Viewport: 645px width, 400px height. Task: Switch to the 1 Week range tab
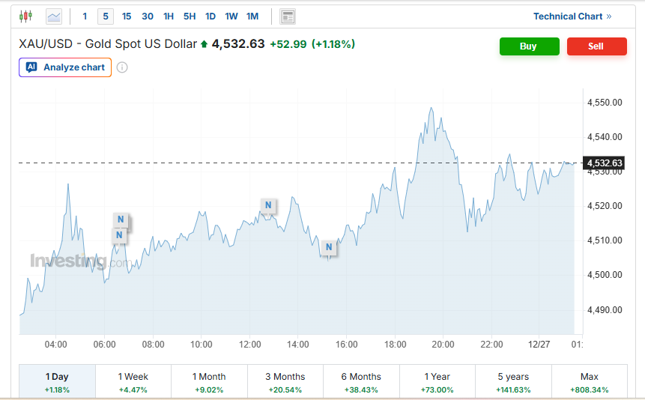(133, 382)
